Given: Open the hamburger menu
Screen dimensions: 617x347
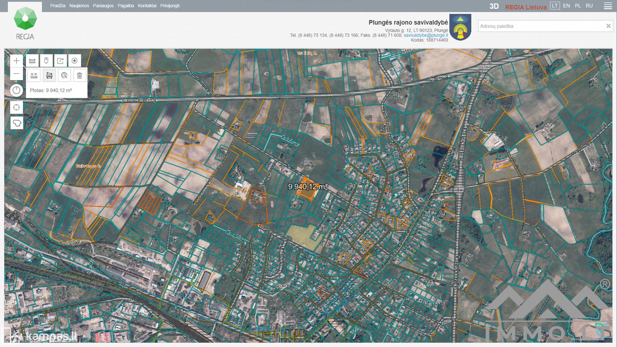Looking at the screenshot, I should pyautogui.click(x=608, y=6).
